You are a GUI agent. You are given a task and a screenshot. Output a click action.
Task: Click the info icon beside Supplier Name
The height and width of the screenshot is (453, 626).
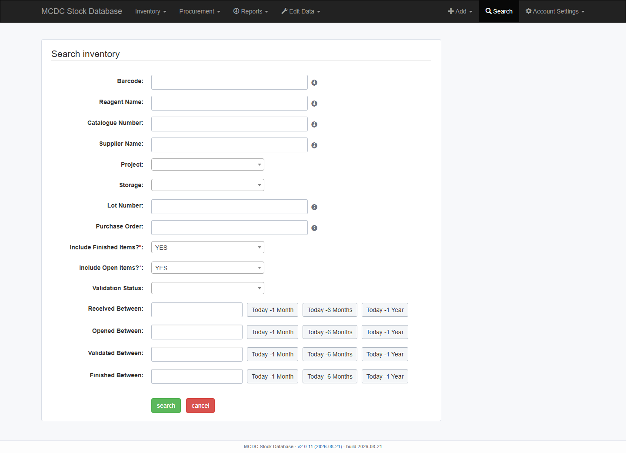(x=314, y=145)
